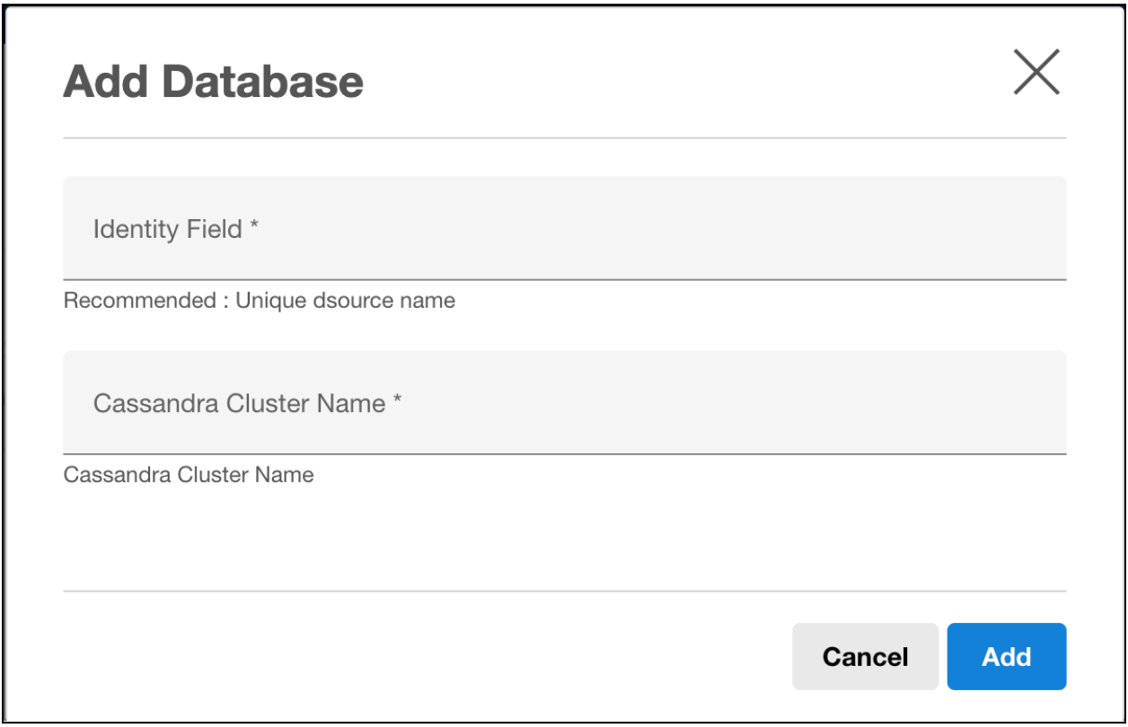Click the 'Identity Field' placeholder label
This screenshot has height=727, width=1128.
(168, 229)
